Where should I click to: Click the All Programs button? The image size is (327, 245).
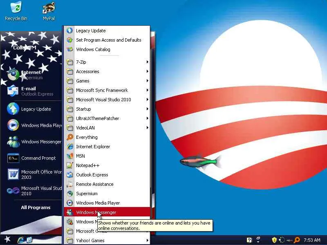36,207
